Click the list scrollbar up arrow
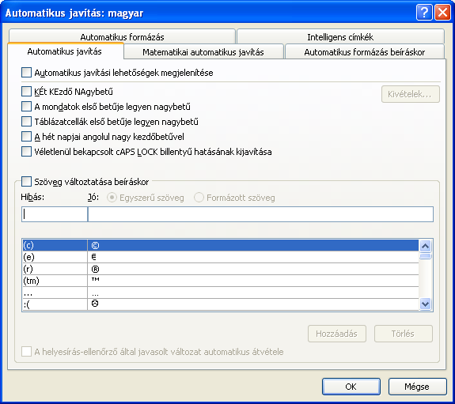455x404 pixels. click(426, 246)
